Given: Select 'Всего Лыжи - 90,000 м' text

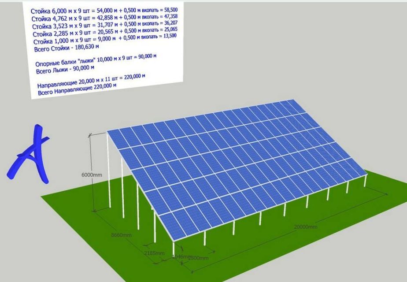Looking at the screenshot, I should [66, 70].
